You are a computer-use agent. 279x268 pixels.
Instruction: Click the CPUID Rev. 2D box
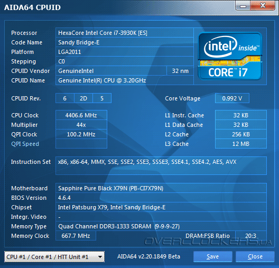click(83, 98)
